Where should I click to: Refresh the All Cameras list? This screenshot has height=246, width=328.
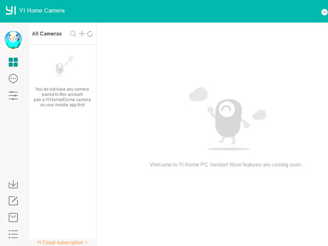90,34
